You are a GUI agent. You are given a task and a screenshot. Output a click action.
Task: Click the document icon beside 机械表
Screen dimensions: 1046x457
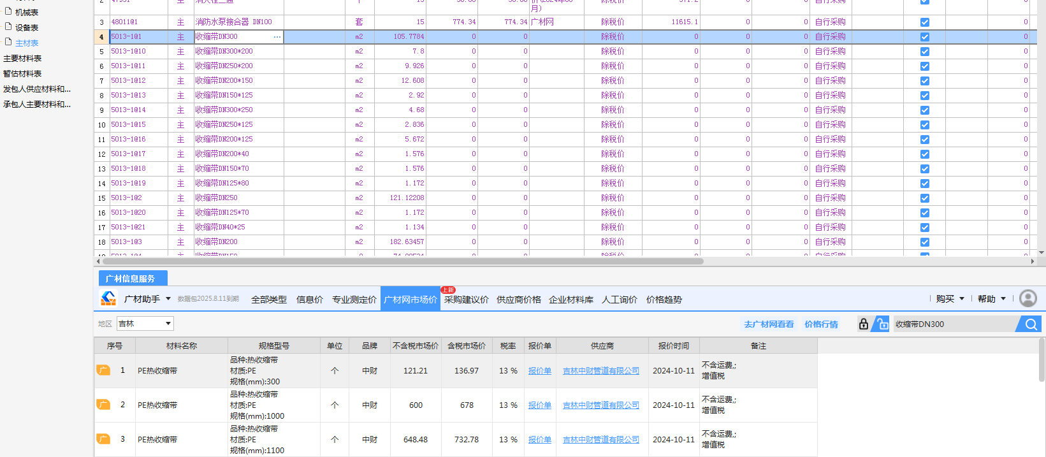coord(8,11)
